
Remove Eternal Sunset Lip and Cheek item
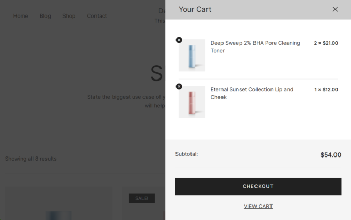(x=179, y=86)
